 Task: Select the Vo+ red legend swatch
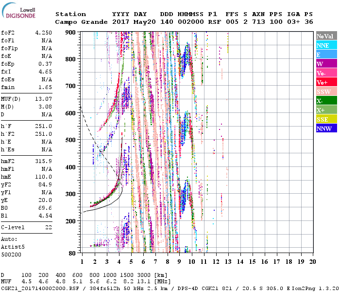tap(326, 82)
